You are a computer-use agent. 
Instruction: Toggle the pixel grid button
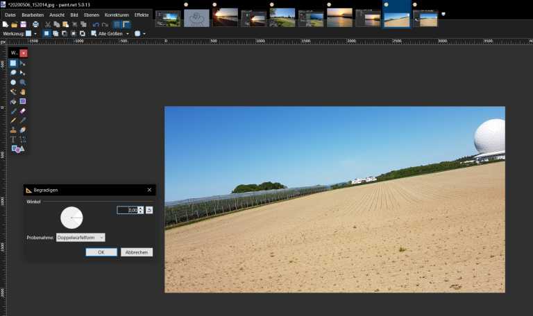tap(117, 24)
